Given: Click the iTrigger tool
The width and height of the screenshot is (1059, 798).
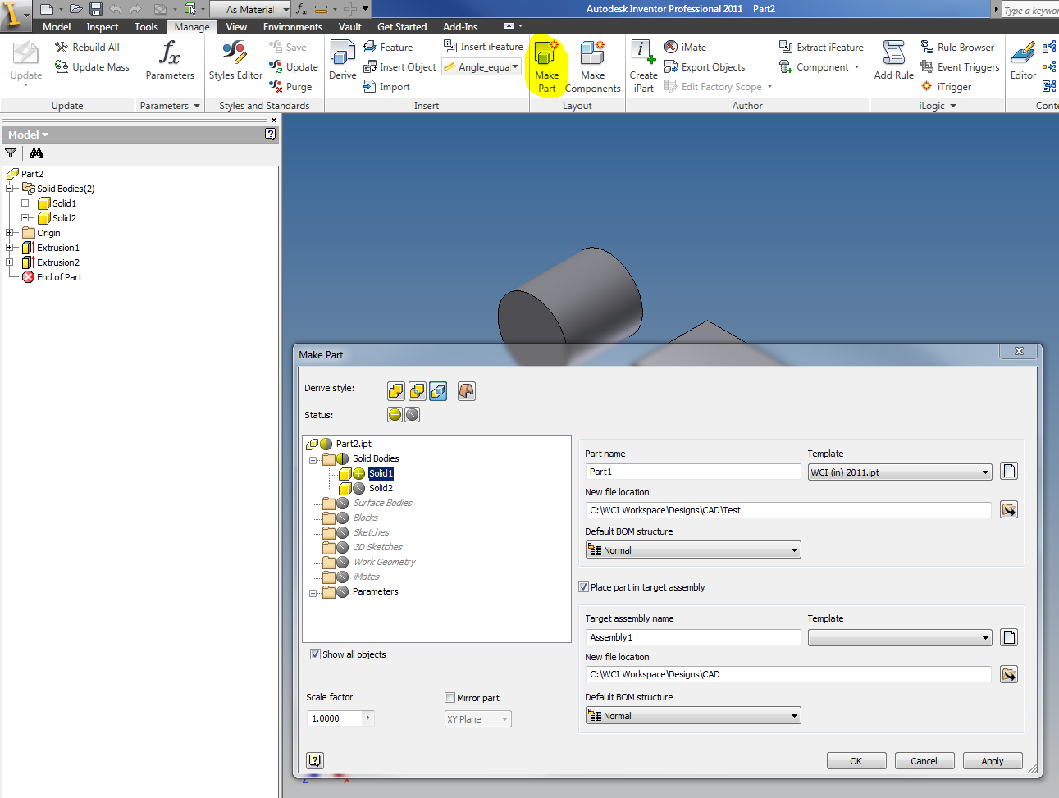Looking at the screenshot, I should tap(946, 86).
